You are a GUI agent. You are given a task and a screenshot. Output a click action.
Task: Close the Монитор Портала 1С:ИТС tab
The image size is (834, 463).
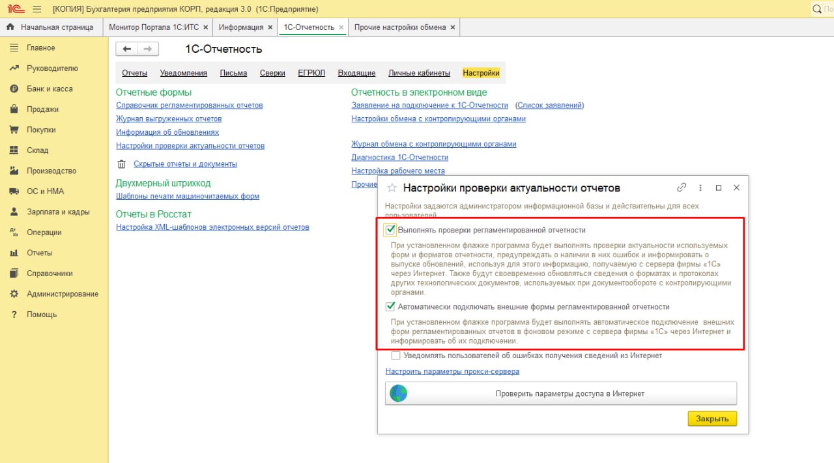tap(206, 27)
